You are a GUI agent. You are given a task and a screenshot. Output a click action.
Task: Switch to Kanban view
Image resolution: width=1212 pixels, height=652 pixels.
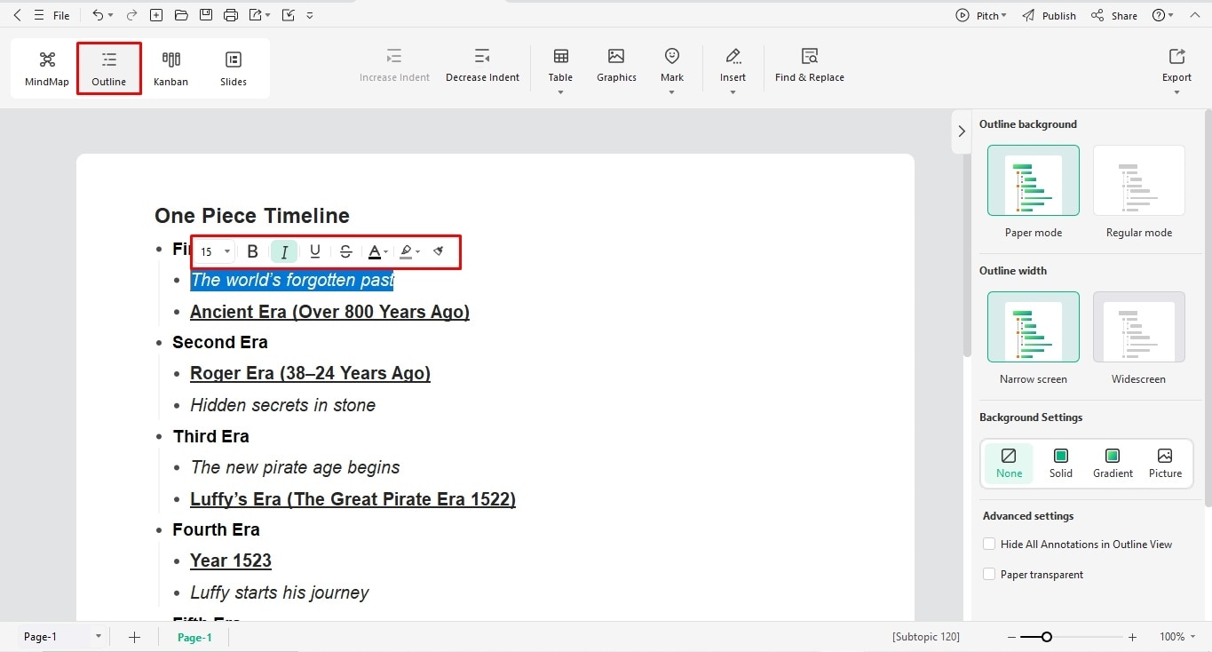click(x=170, y=68)
